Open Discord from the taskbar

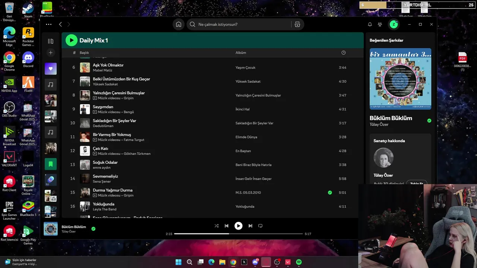point(255,262)
